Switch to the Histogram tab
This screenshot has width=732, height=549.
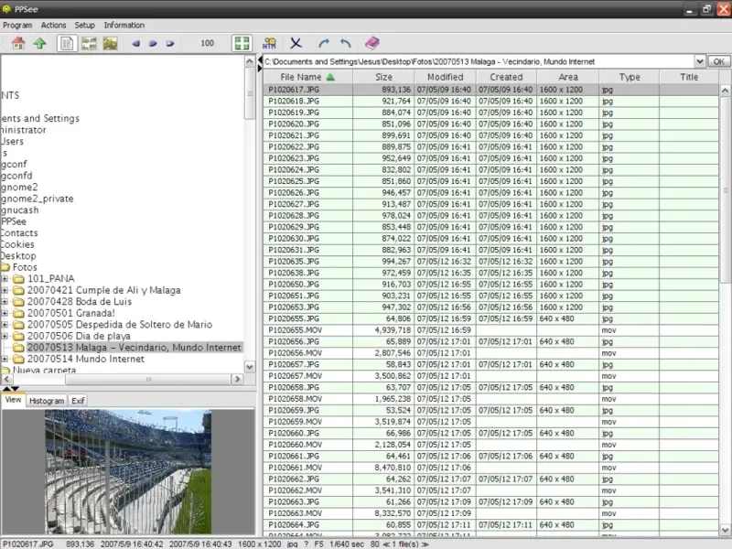pyautogui.click(x=47, y=401)
